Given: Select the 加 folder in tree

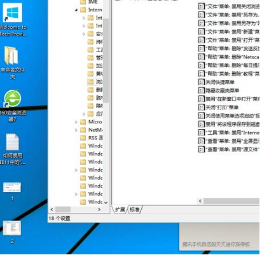Looking at the screenshot, I should 95,65.
